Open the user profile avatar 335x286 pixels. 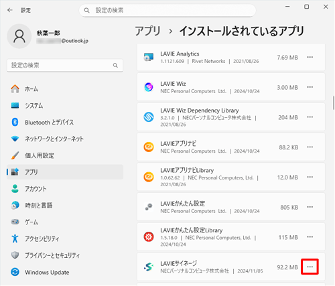coord(19,36)
